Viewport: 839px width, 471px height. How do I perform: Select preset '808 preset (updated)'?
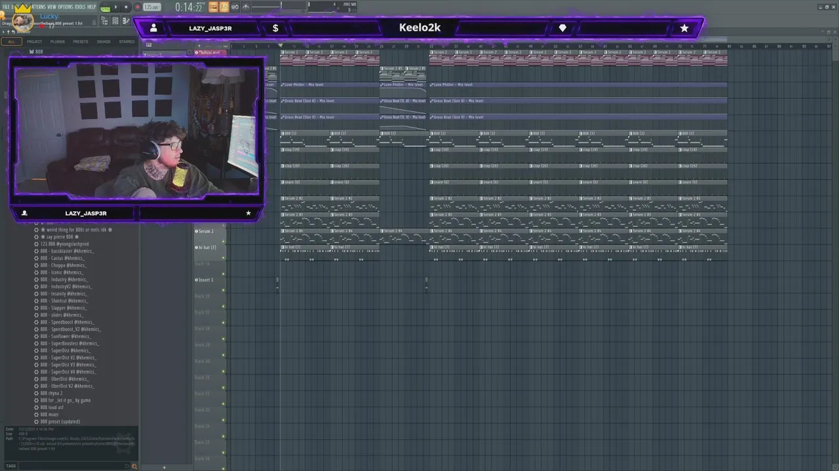(x=60, y=421)
